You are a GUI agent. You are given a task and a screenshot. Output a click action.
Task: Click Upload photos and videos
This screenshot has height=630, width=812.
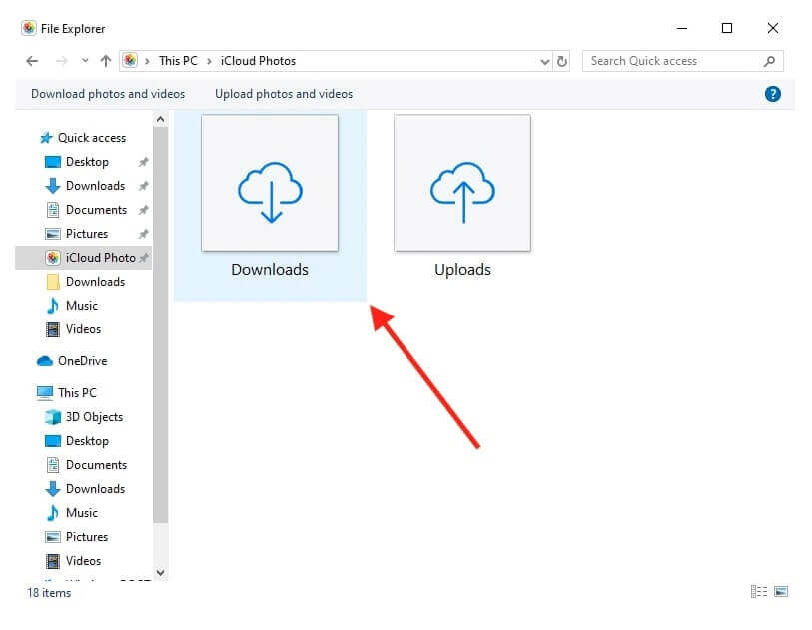coord(284,94)
